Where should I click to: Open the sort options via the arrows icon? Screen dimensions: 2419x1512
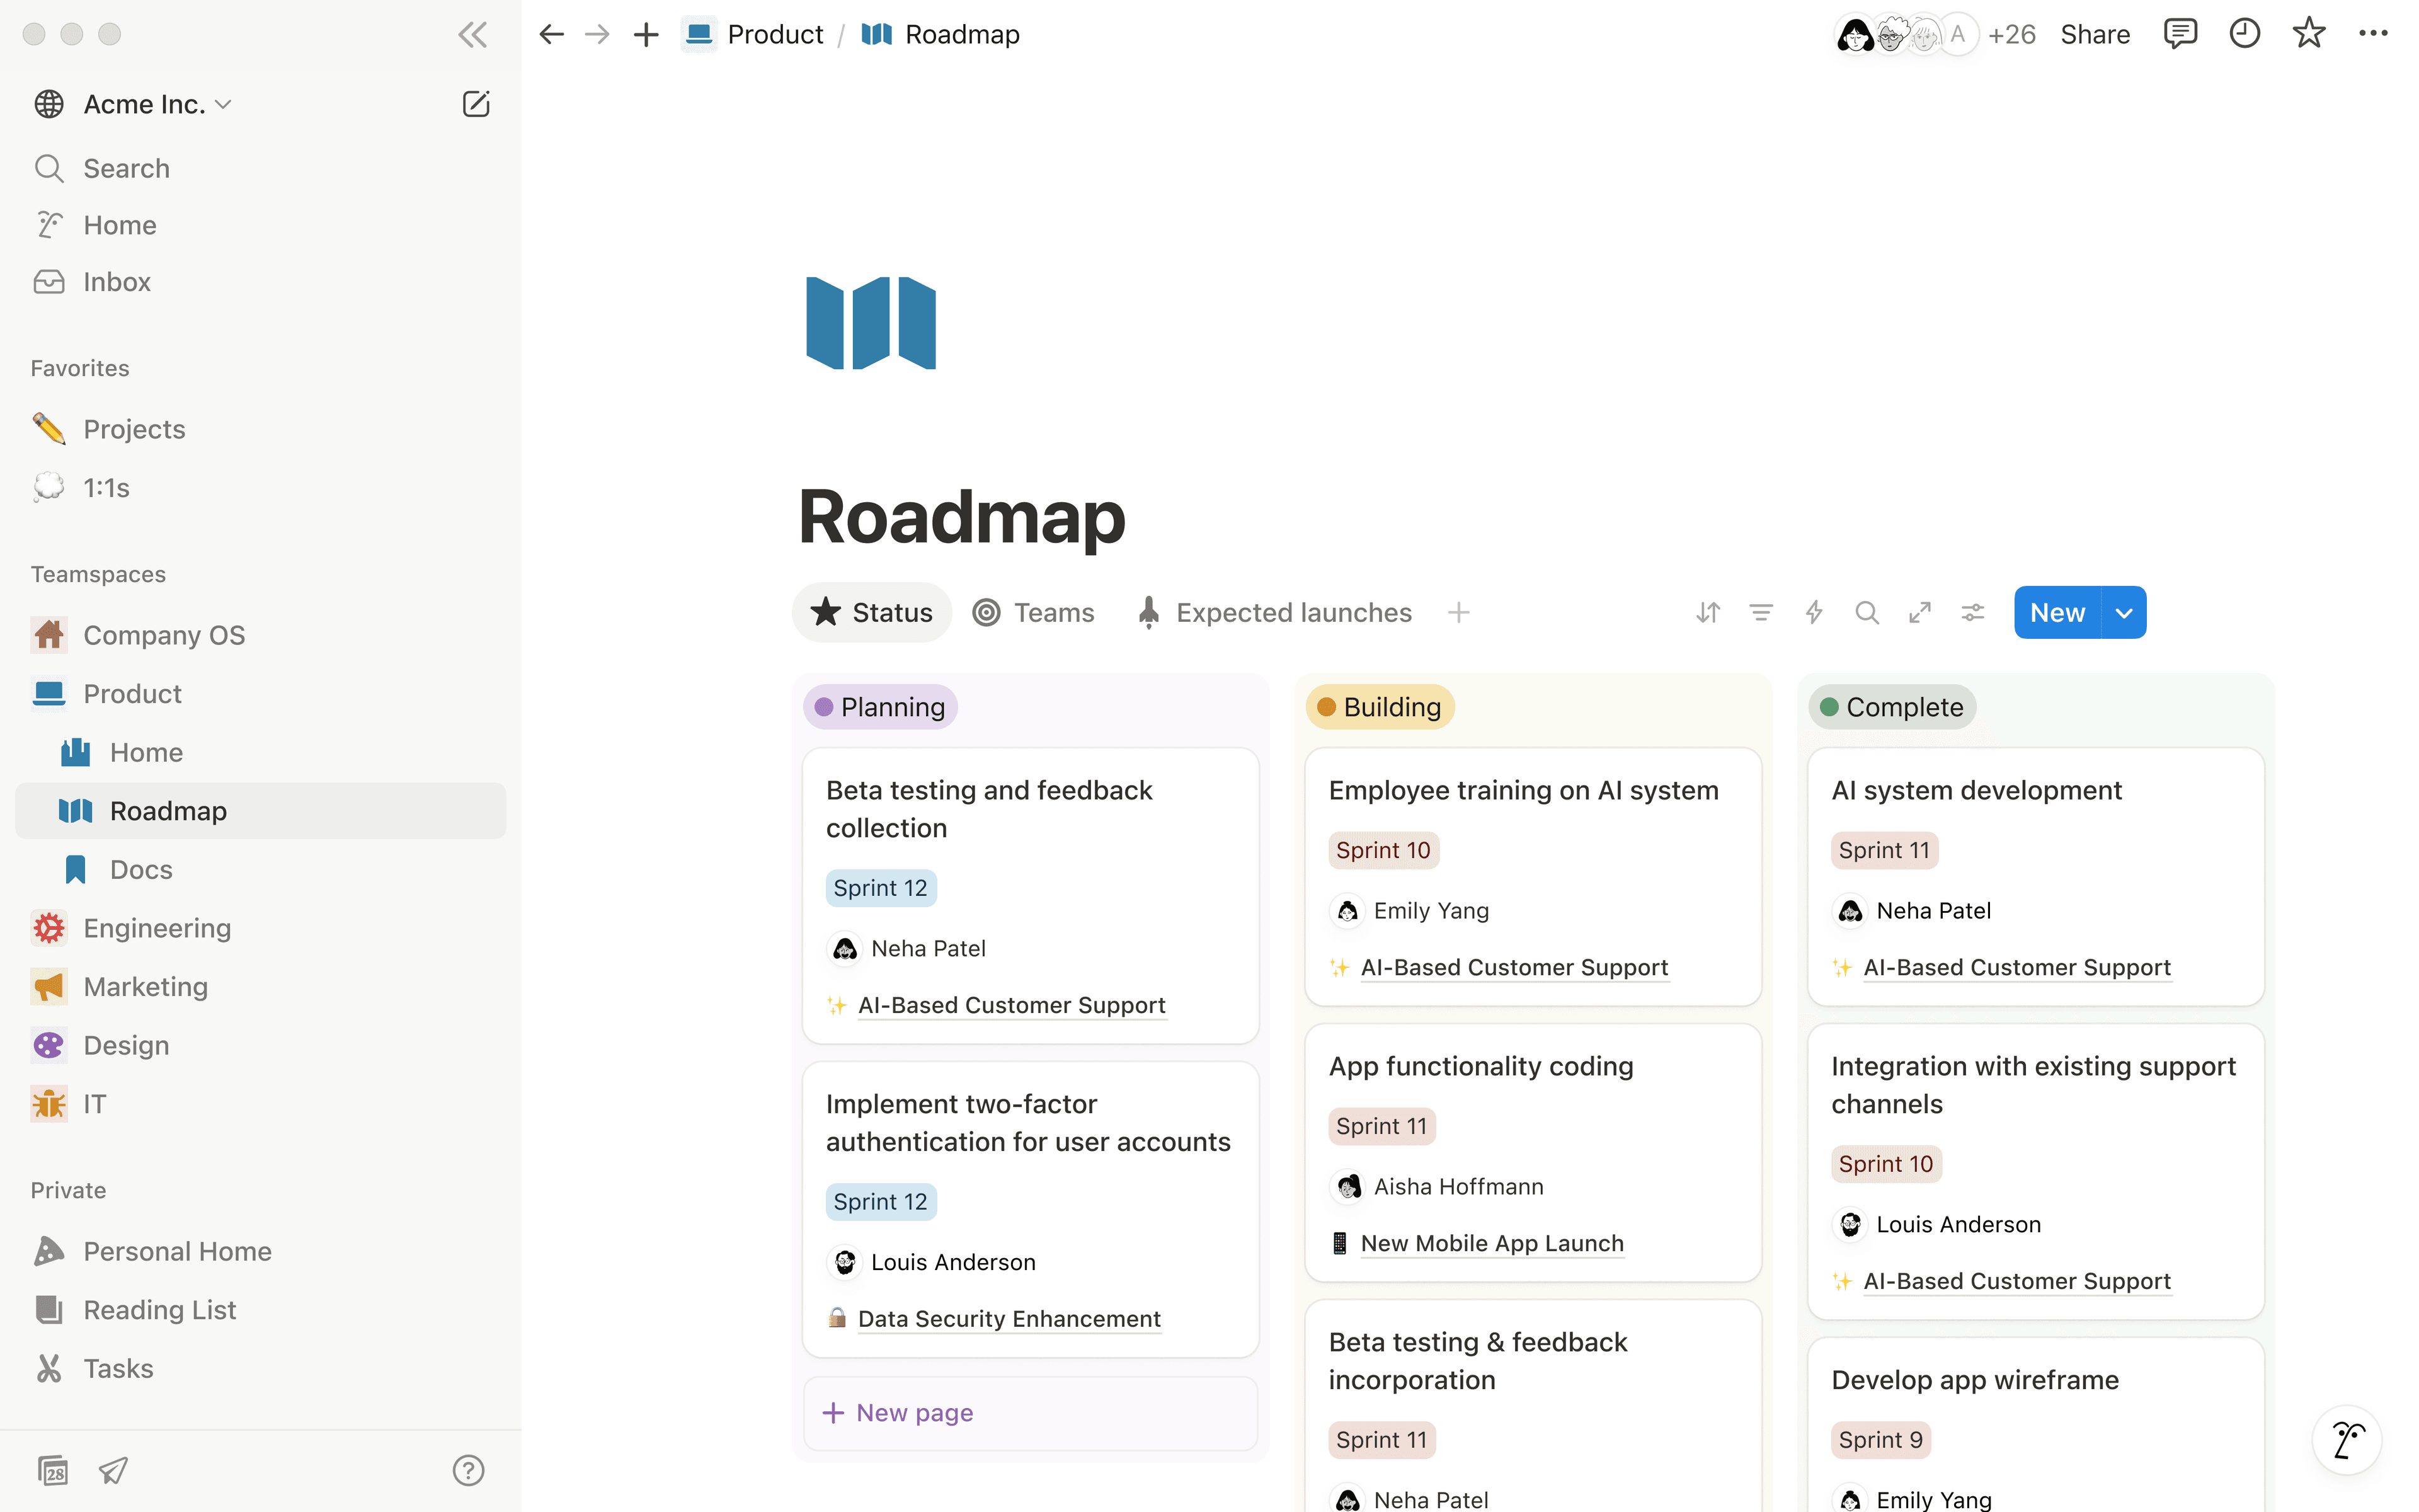(x=1707, y=612)
